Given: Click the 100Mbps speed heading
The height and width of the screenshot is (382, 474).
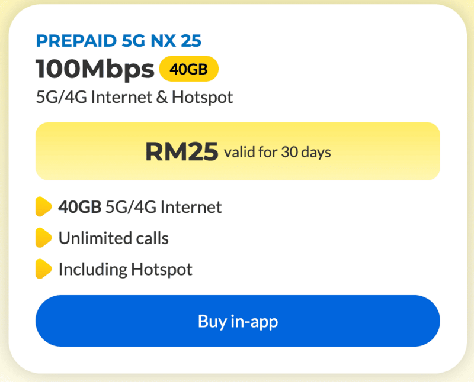Looking at the screenshot, I should [x=95, y=69].
